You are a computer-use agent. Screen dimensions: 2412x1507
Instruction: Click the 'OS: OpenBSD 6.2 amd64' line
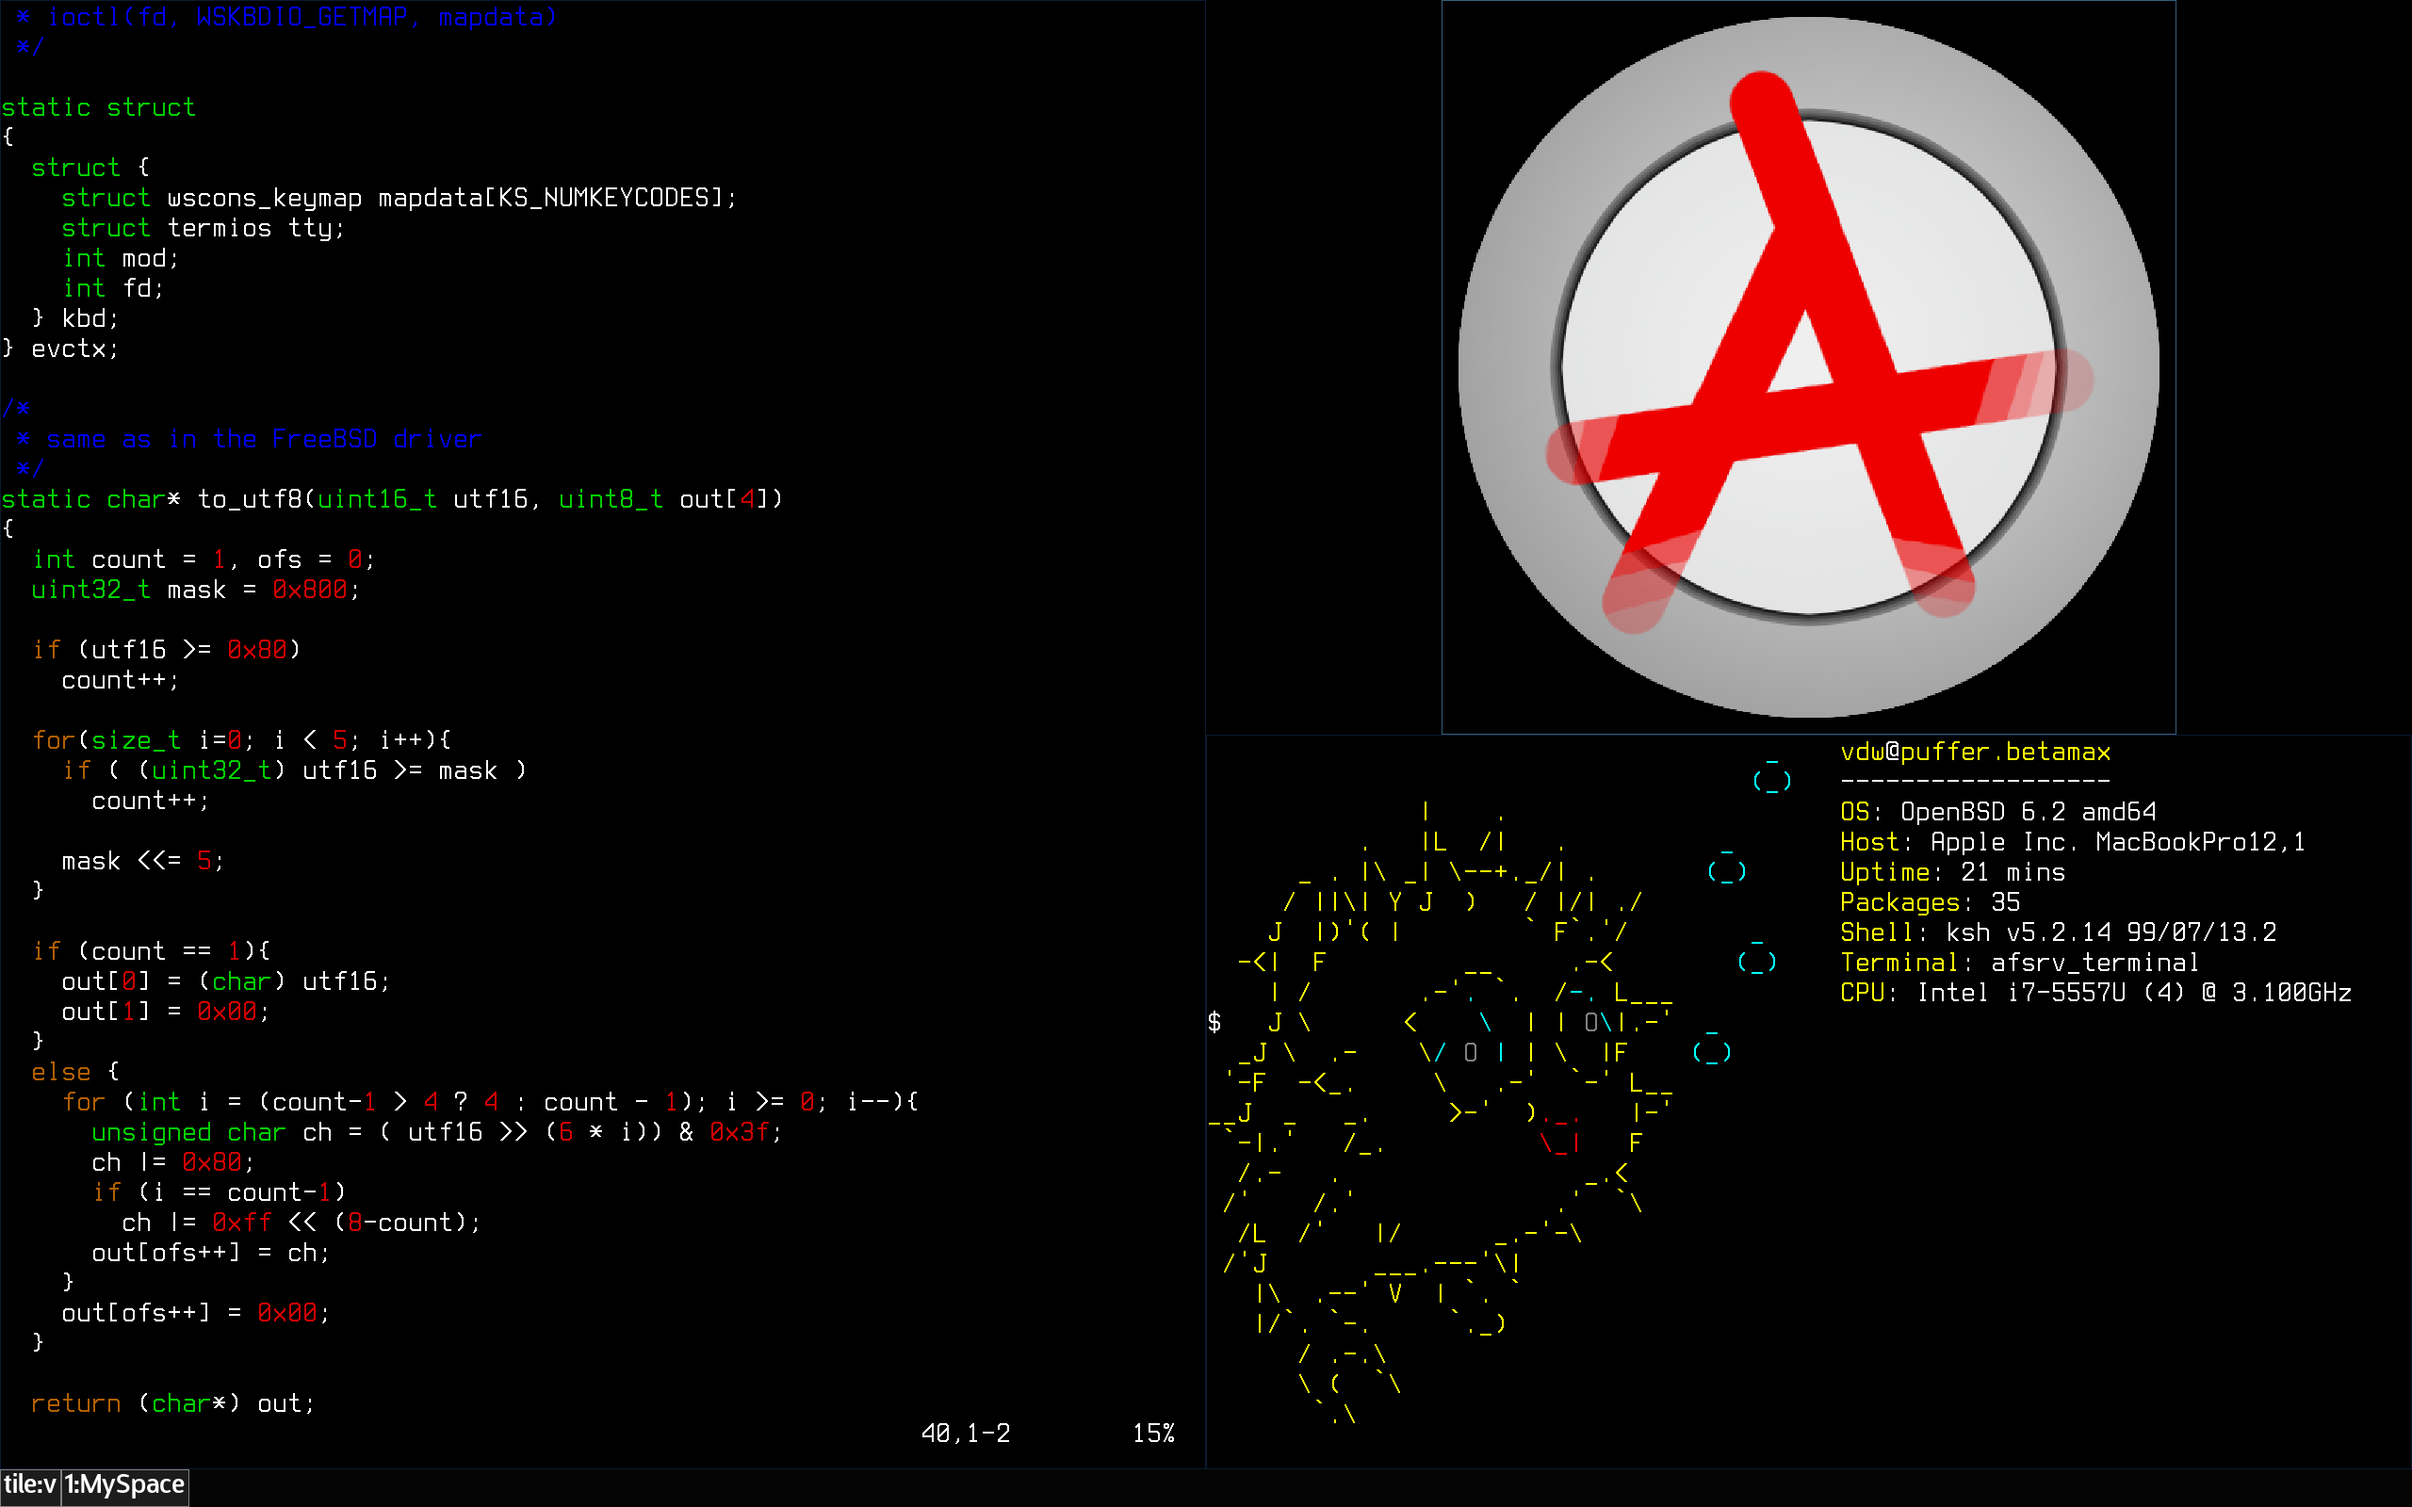[1998, 812]
